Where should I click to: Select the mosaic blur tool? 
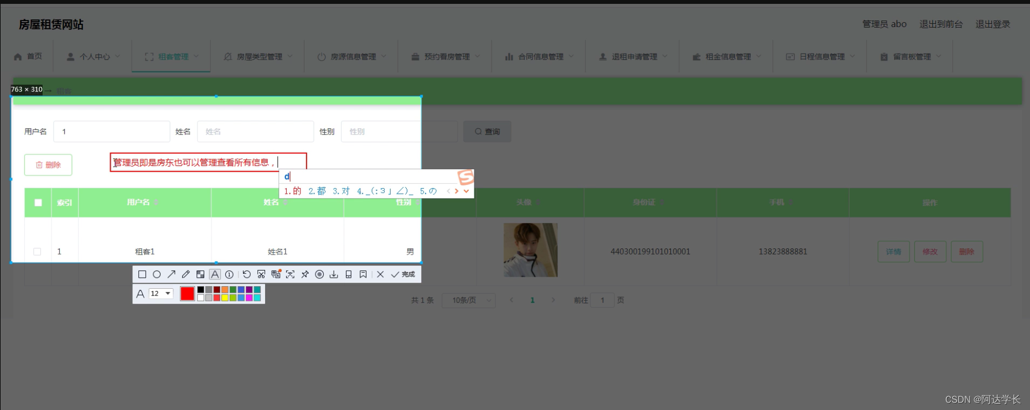pos(200,274)
